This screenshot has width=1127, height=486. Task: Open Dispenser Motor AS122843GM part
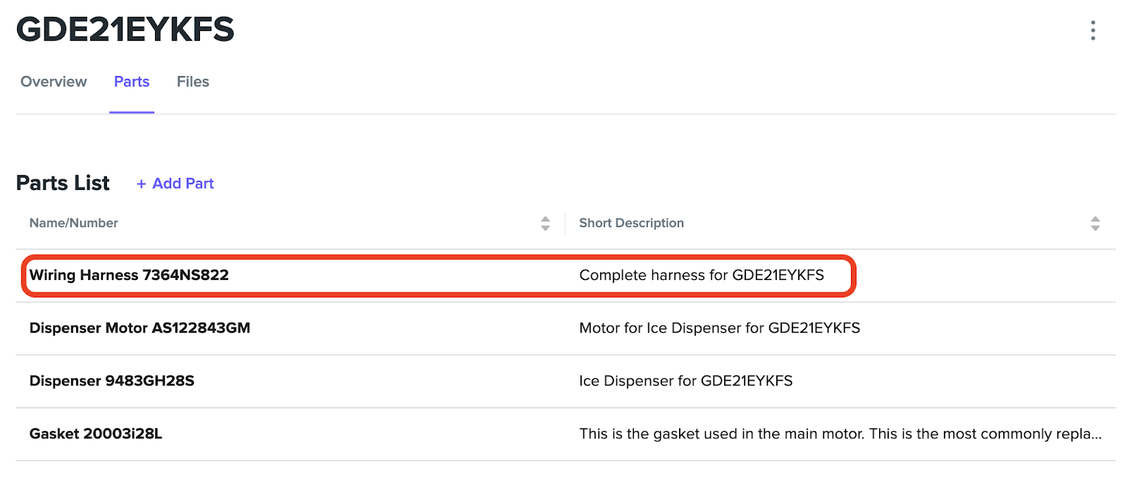[139, 328]
